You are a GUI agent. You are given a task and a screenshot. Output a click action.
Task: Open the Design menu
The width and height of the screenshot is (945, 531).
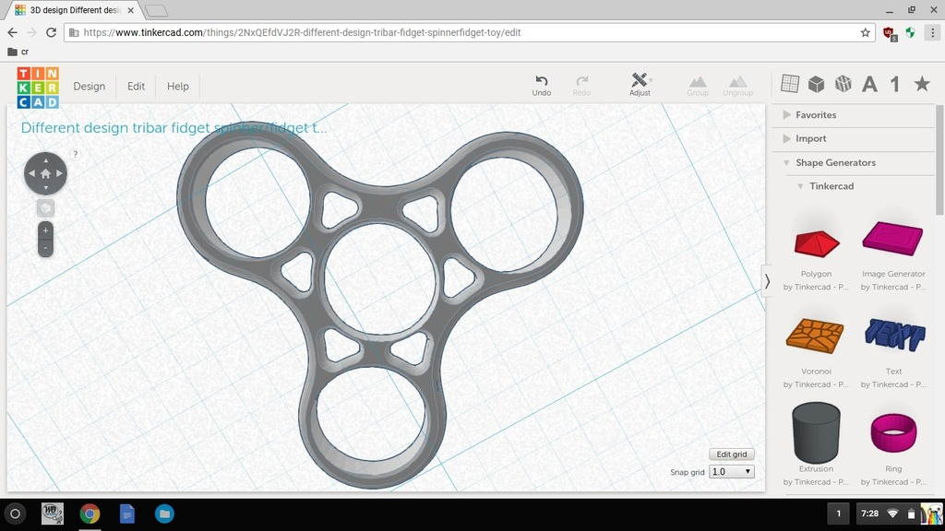click(89, 86)
